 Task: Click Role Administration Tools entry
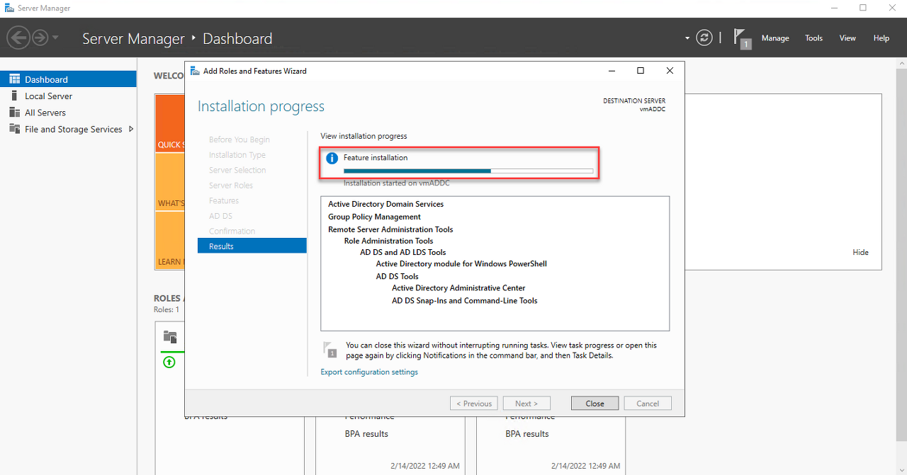(388, 241)
